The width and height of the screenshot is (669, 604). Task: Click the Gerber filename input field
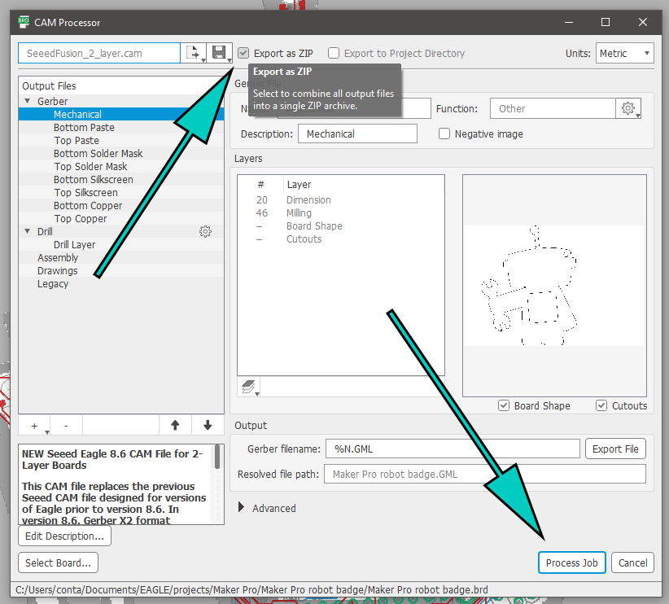pyautogui.click(x=453, y=449)
